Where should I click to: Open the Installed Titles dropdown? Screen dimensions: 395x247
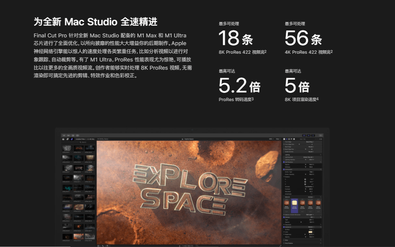81,139
